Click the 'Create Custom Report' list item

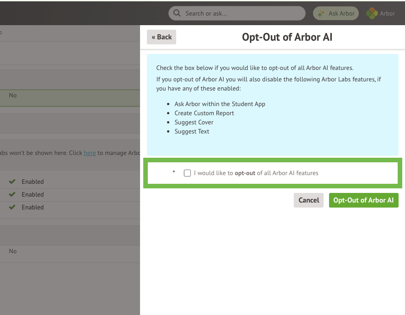pos(204,113)
